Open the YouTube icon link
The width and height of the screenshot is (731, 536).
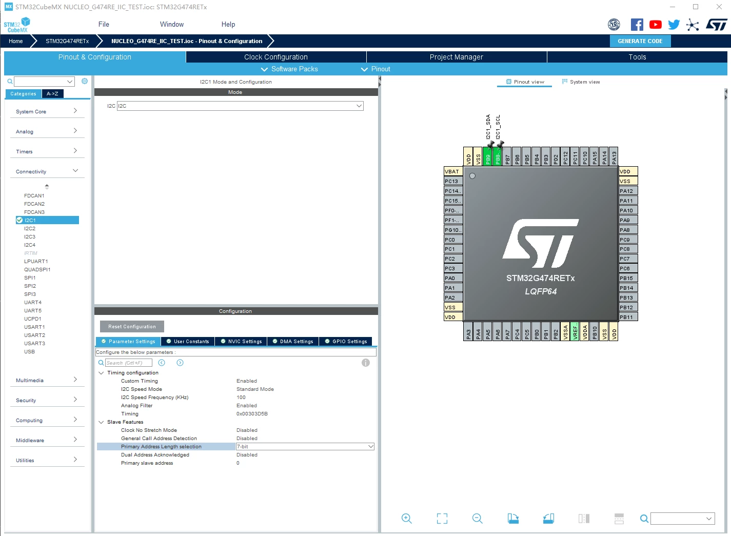(655, 25)
